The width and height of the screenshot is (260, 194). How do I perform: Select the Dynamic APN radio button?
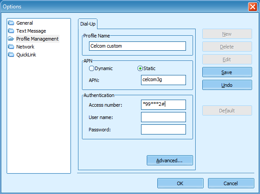pyautogui.click(x=92, y=68)
